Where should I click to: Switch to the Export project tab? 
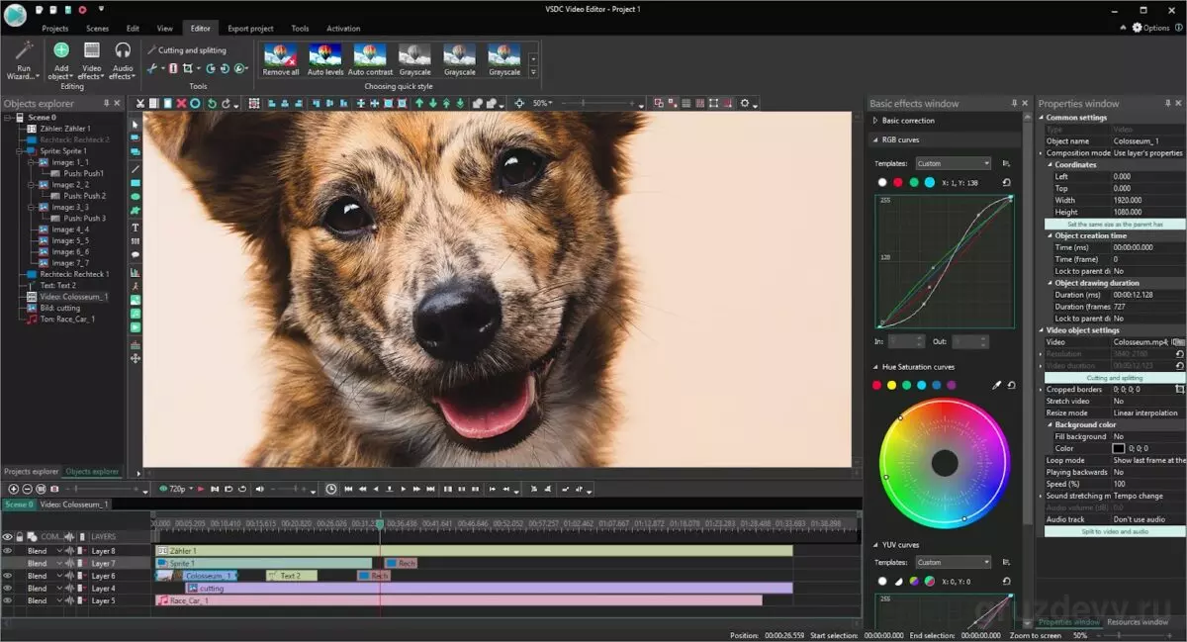(251, 29)
